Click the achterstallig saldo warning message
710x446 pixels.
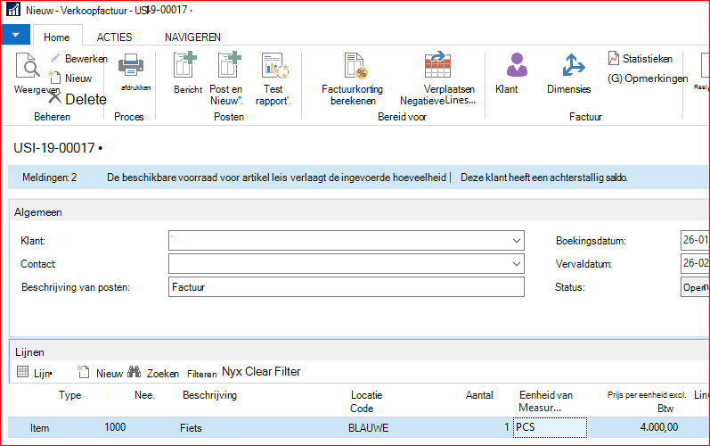click(543, 178)
